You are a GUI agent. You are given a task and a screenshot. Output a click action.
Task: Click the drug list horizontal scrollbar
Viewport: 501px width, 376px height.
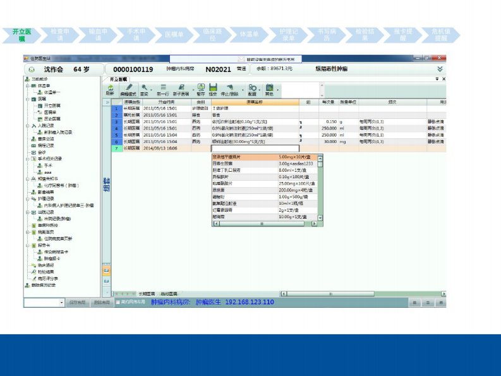coord(262,223)
